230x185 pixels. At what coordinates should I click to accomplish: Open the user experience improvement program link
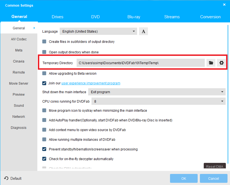(91, 83)
